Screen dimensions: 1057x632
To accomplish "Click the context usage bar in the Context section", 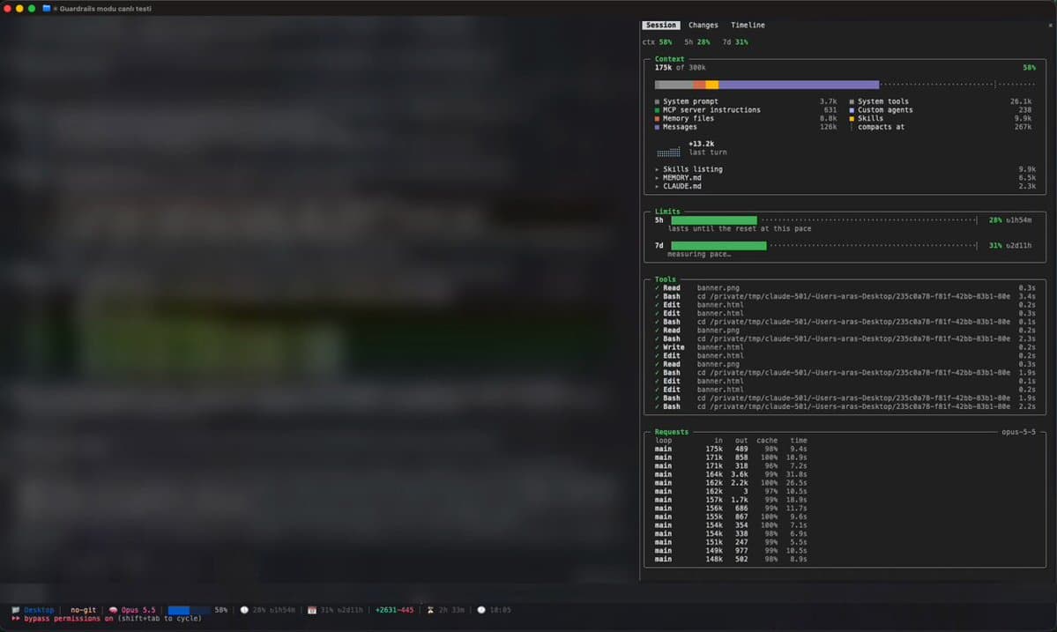I will click(845, 85).
